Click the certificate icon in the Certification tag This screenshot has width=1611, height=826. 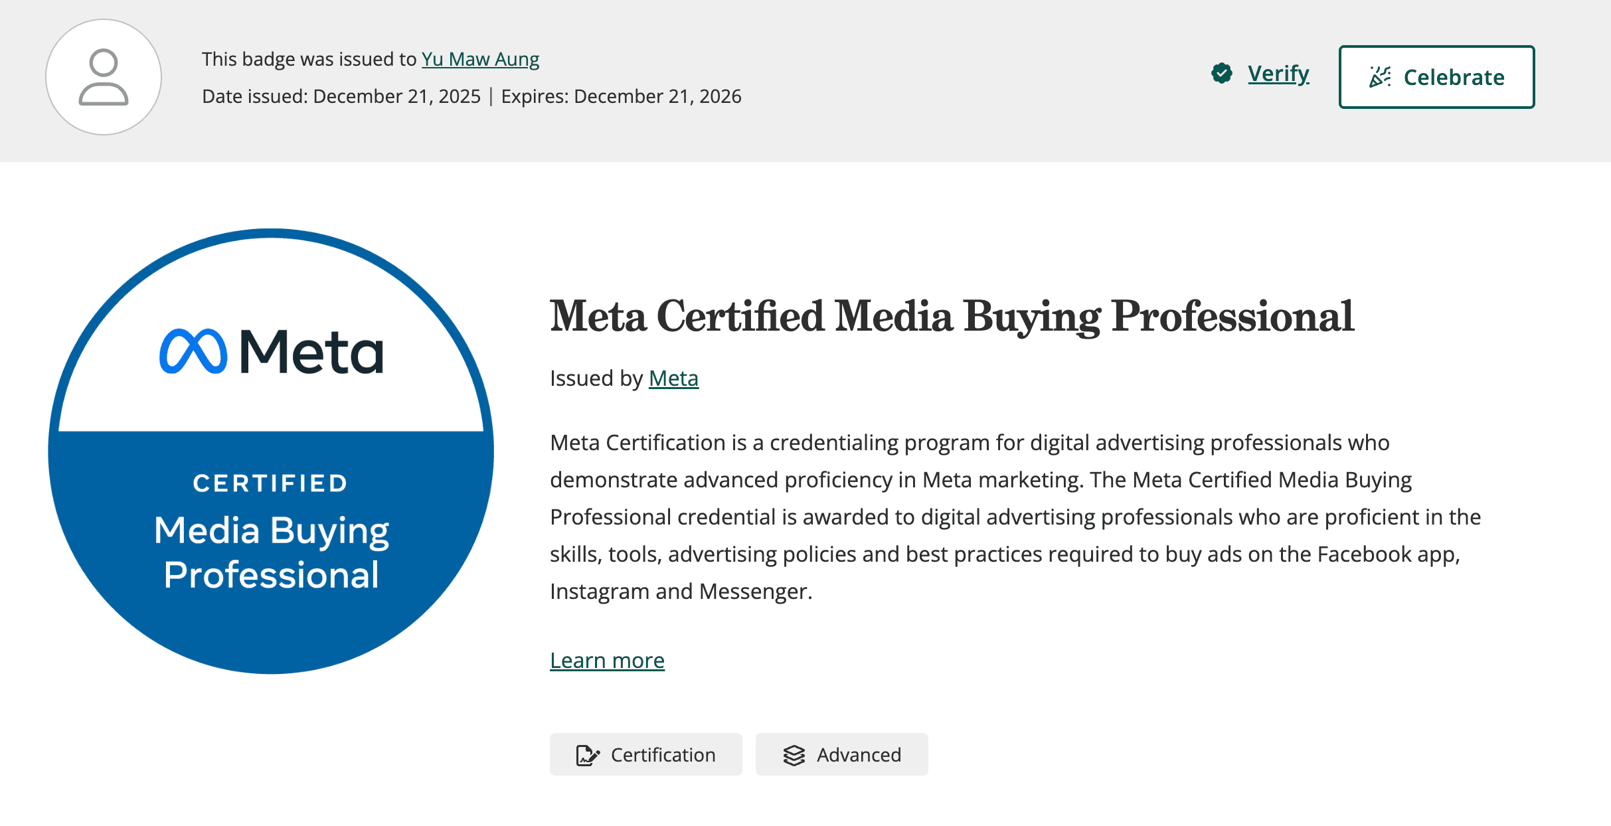pos(588,755)
